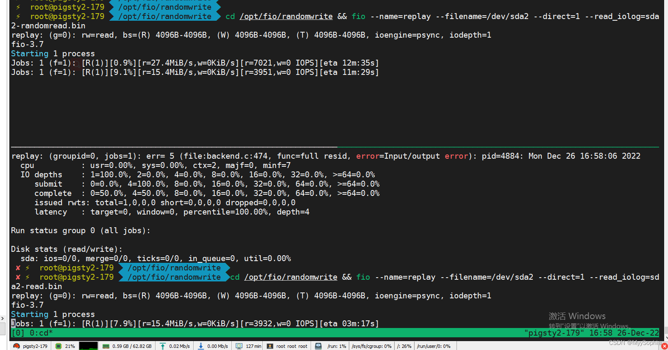Click bottom pane job line with eta 03m:17s

195,324
